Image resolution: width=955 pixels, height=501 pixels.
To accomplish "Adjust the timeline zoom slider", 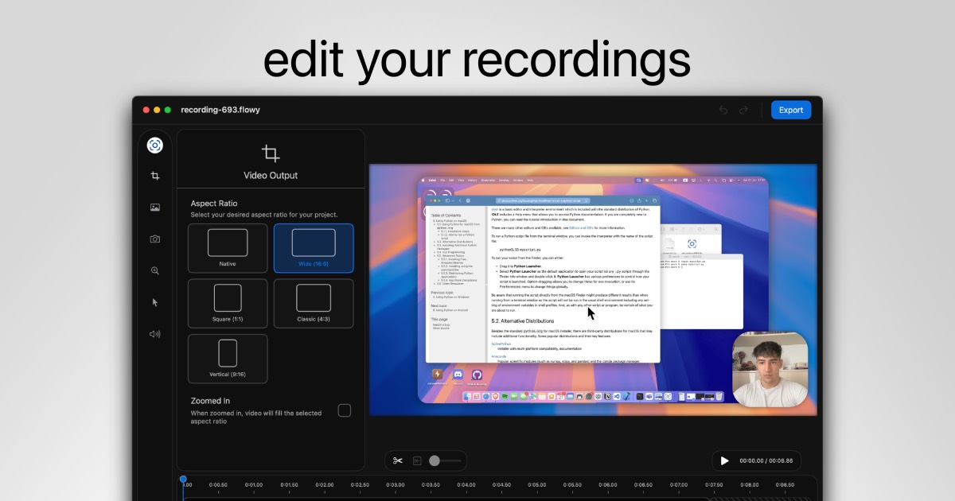I will pos(436,460).
